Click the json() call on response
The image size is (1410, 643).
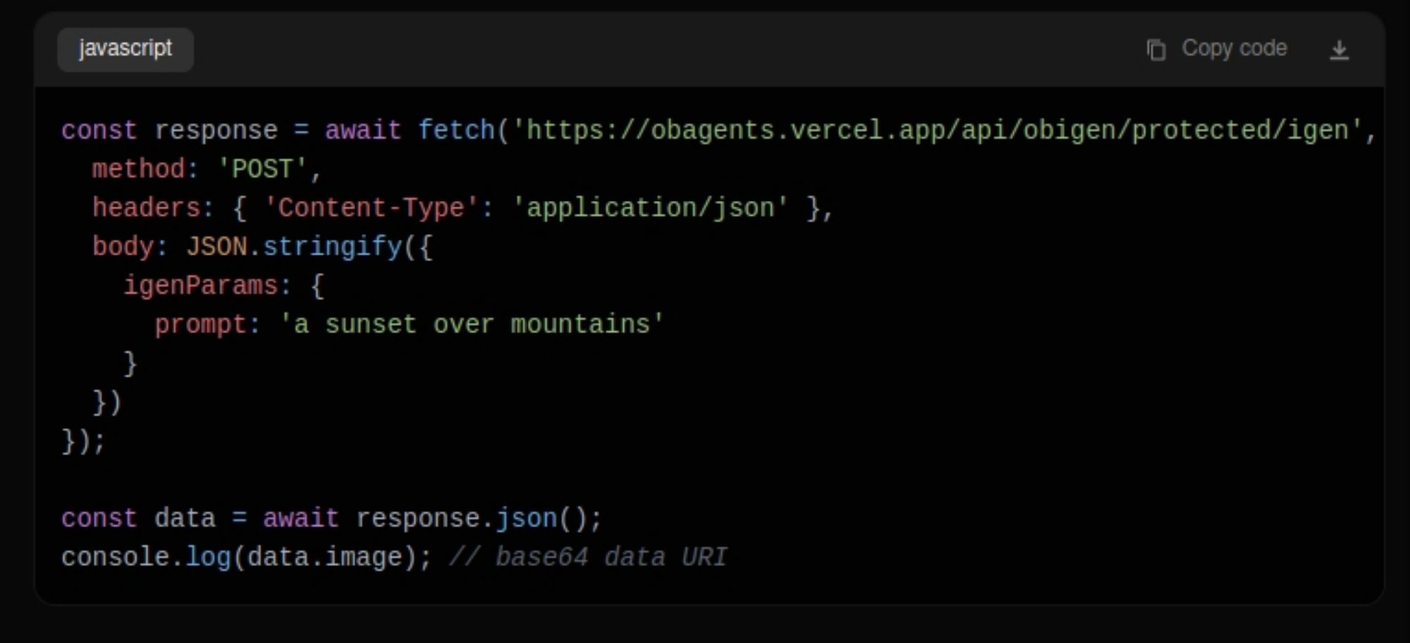[x=526, y=519]
